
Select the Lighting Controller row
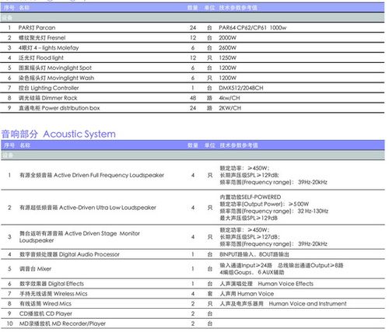[192, 88]
